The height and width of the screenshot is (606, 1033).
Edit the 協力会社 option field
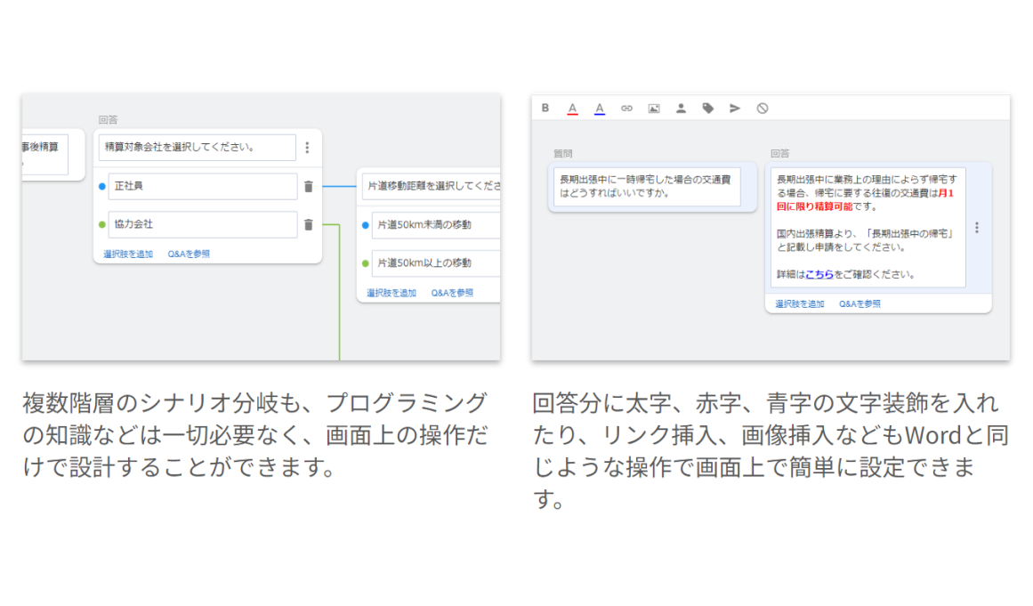point(203,224)
